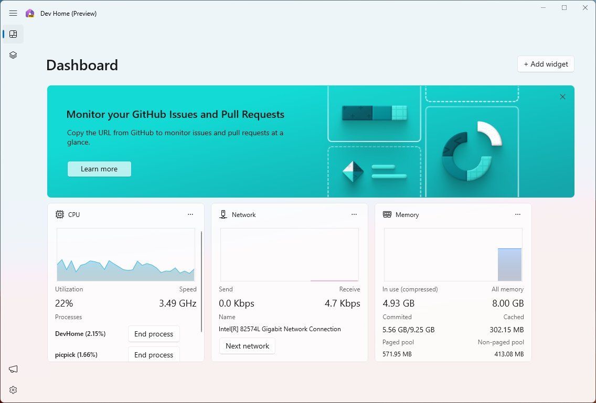596x403 pixels.
Task: Click the Network widget's network icon
Action: pos(223,214)
